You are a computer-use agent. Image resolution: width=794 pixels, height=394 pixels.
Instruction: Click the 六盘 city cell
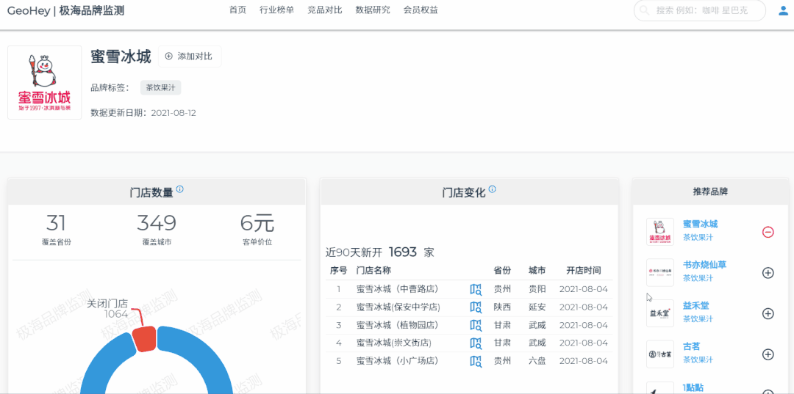tap(537, 361)
